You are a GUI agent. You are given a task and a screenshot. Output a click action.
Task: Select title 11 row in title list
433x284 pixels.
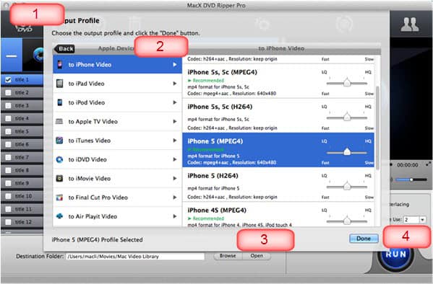22,209
